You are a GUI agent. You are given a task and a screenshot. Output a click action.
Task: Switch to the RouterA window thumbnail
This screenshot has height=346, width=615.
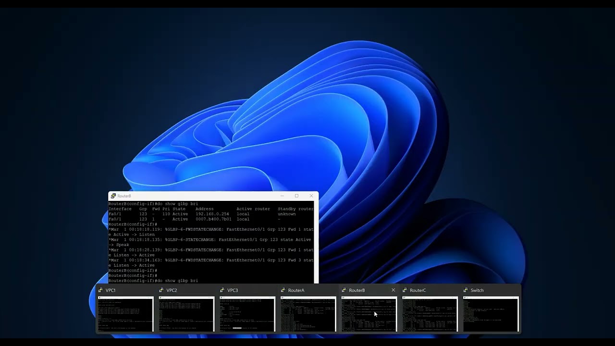(x=308, y=314)
